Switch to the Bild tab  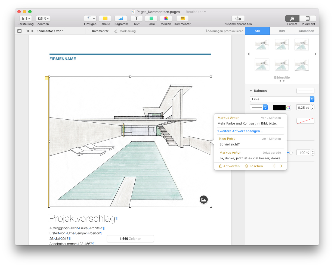pyautogui.click(x=282, y=31)
